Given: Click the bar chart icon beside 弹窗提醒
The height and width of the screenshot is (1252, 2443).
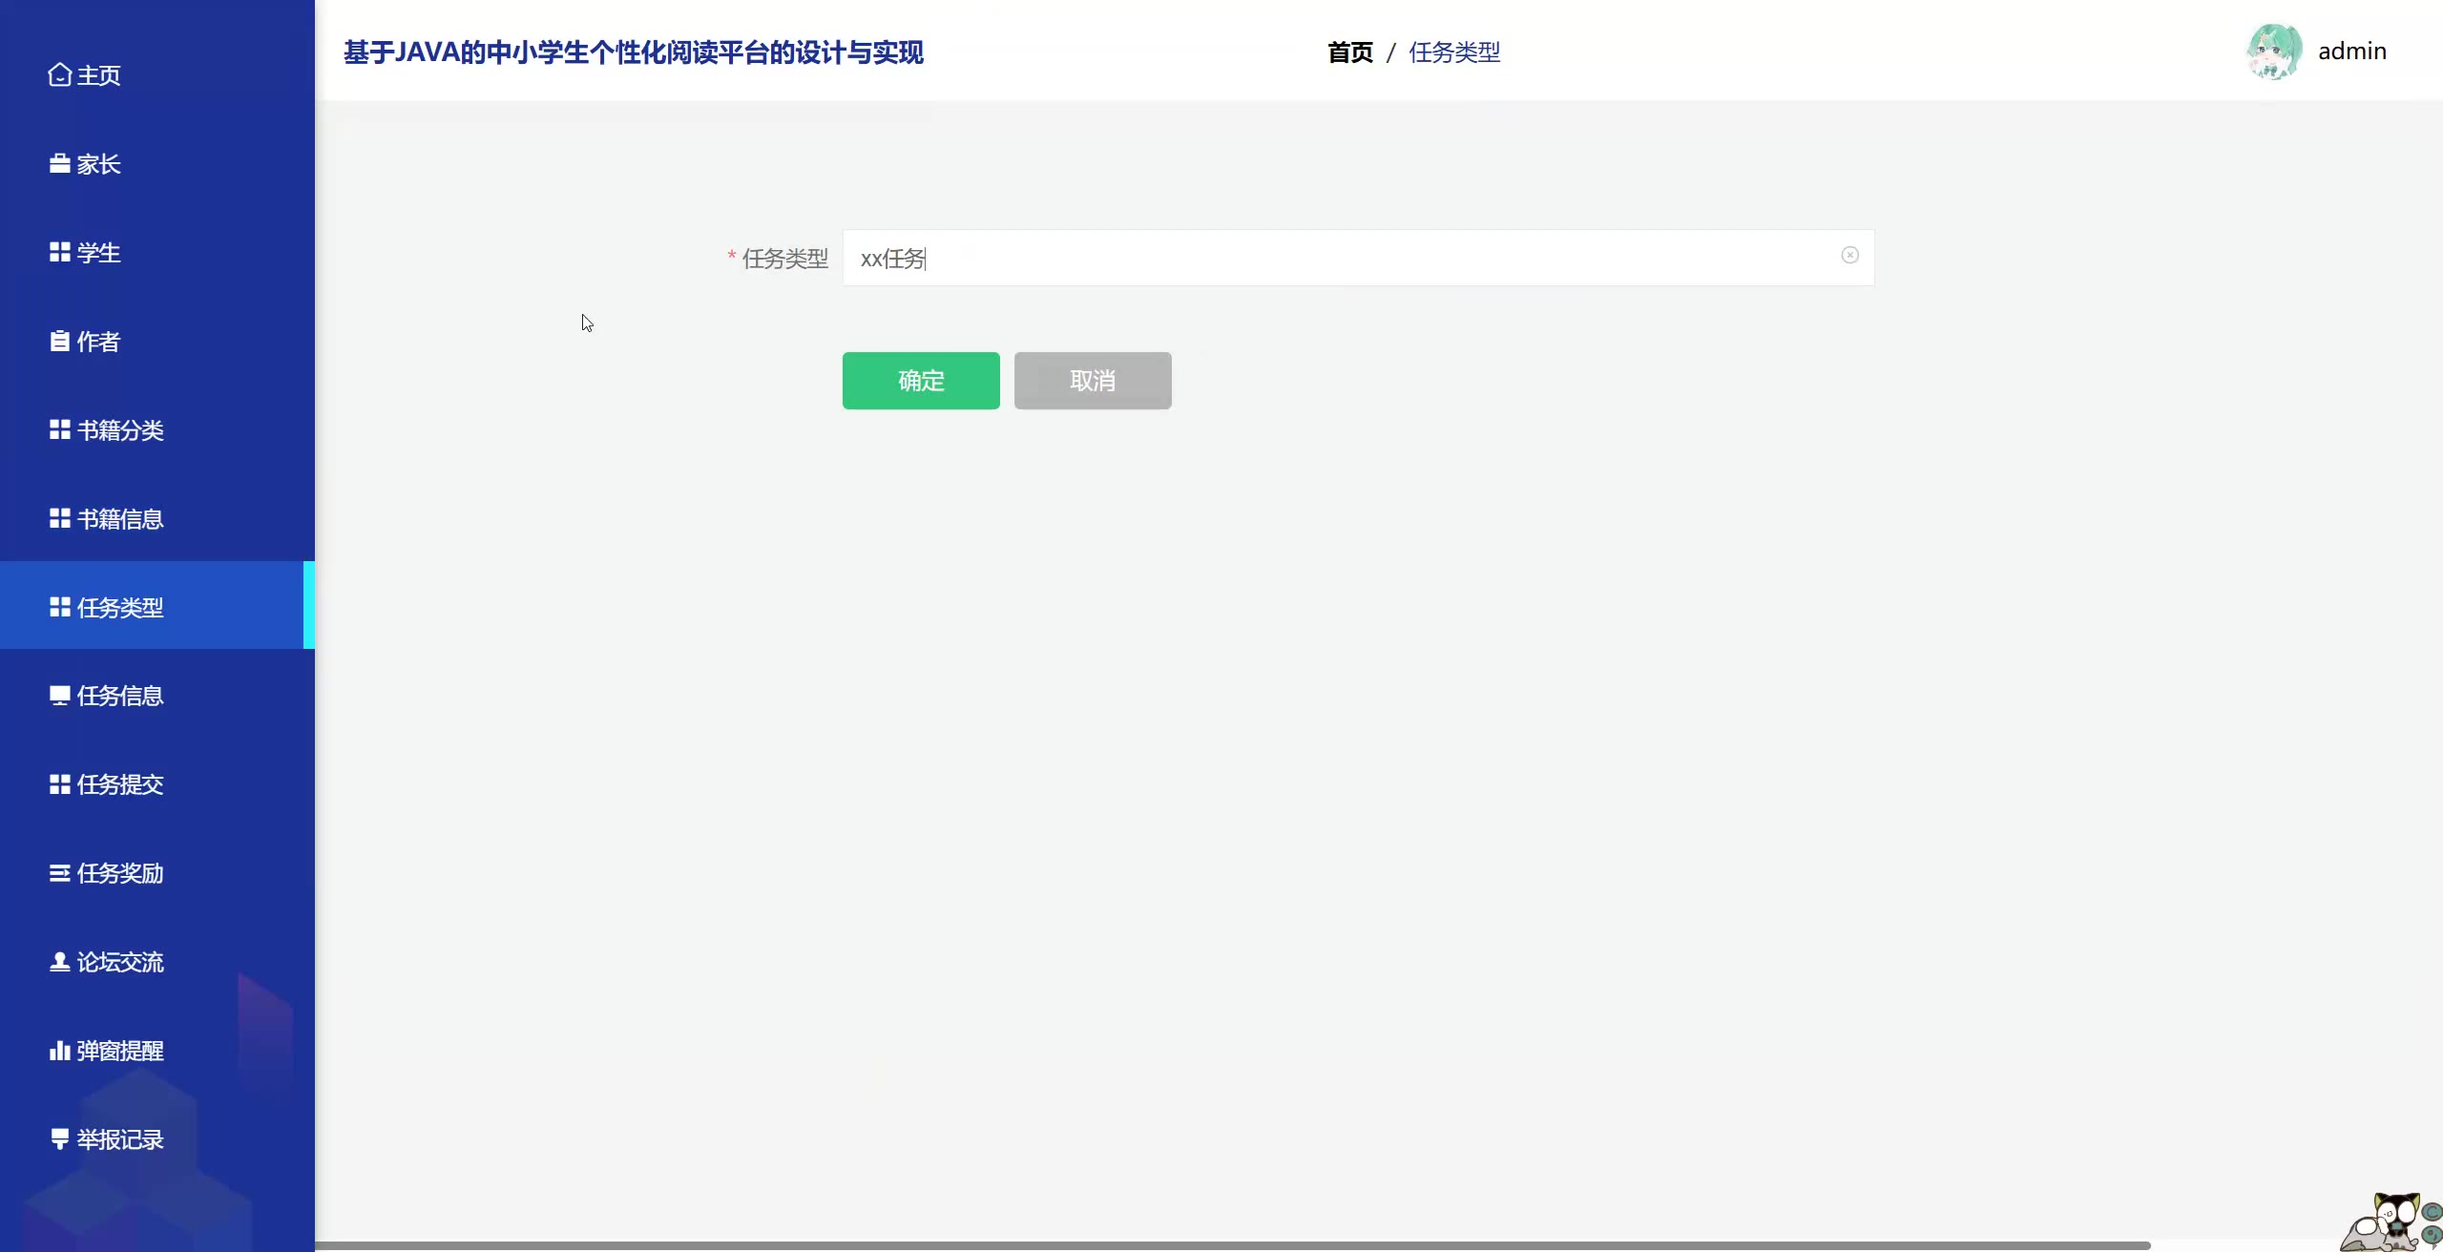Looking at the screenshot, I should [x=59, y=1051].
